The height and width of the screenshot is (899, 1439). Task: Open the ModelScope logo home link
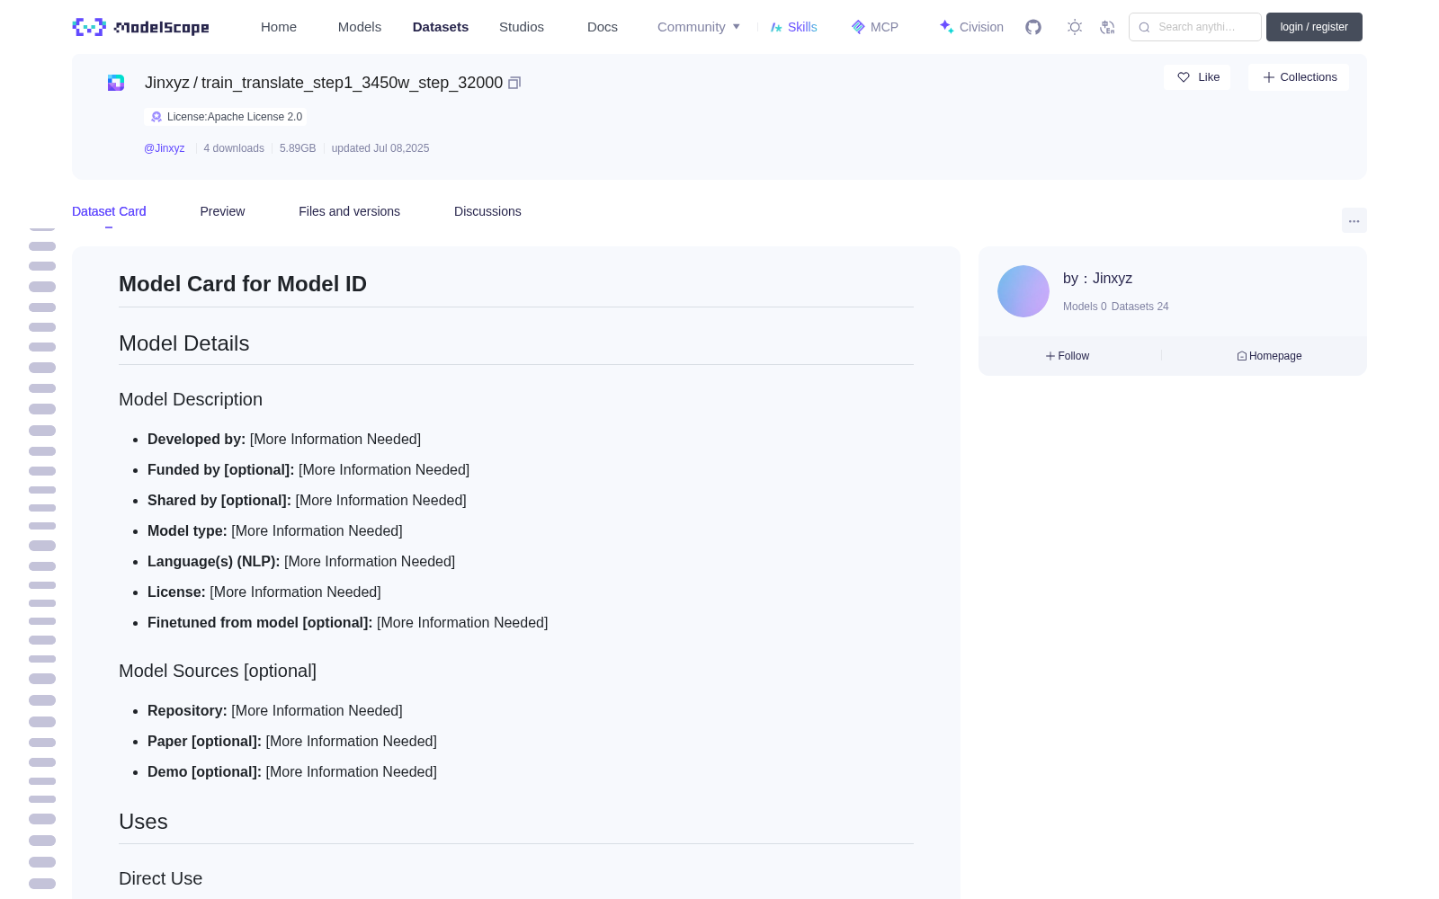point(140,27)
